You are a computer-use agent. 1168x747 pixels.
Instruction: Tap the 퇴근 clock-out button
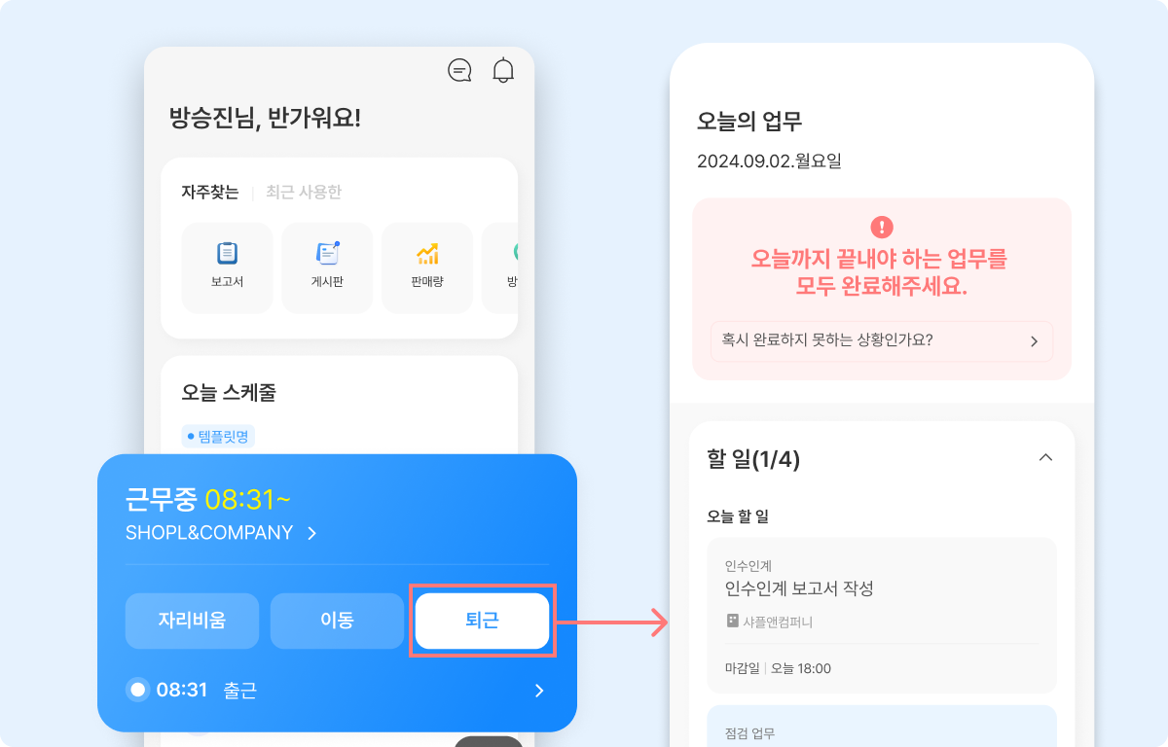[x=482, y=621]
